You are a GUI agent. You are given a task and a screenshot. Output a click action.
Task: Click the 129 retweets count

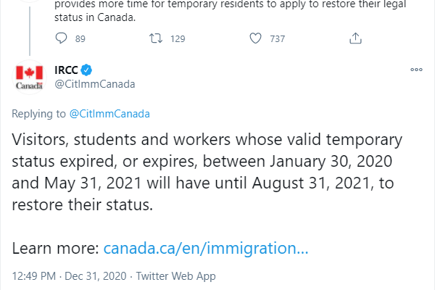coord(178,39)
